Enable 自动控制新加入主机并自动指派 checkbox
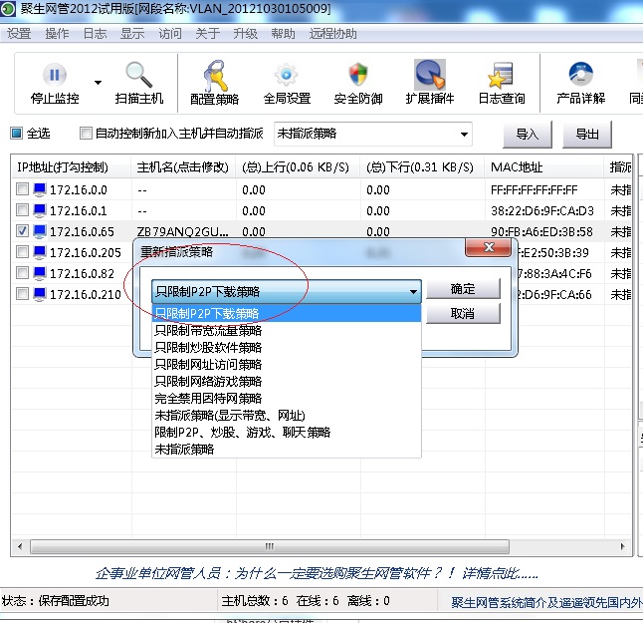643x623 pixels. point(85,134)
